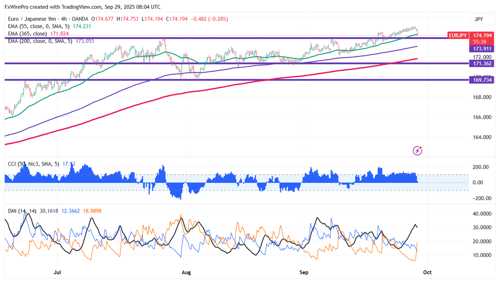Click the 172.000 price scale label
This screenshot has width=496, height=281.
[482, 58]
